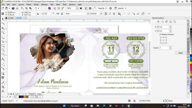192x108 pixels.
Task: Select the Text tool
Action: coord(3,59)
